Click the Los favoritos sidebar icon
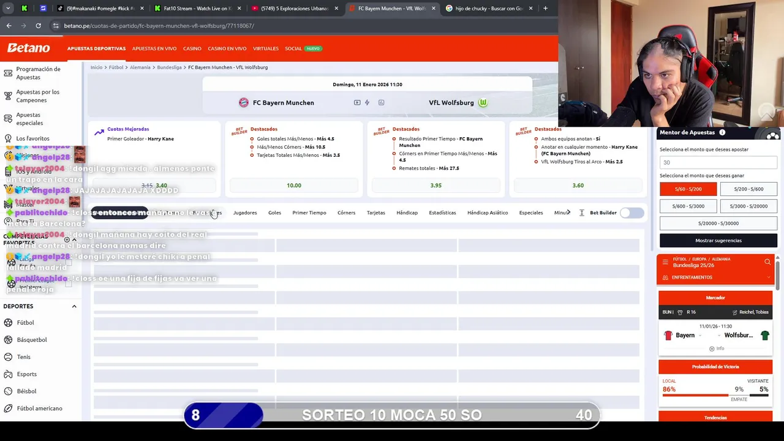The width and height of the screenshot is (784, 441). click(8, 138)
